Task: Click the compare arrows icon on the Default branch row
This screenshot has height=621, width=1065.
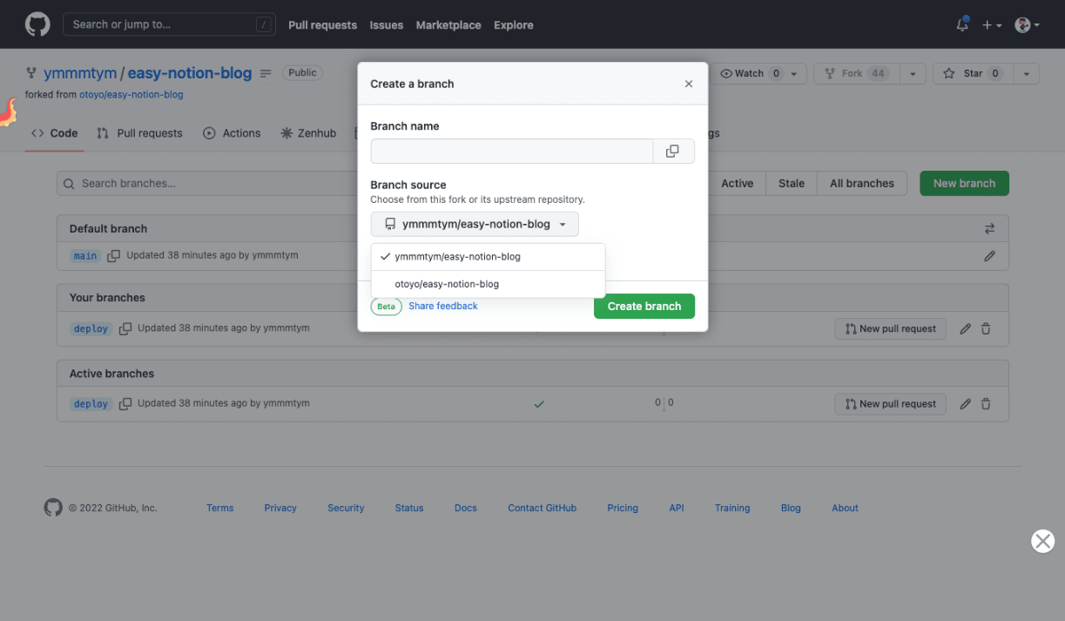Action: pos(989,228)
